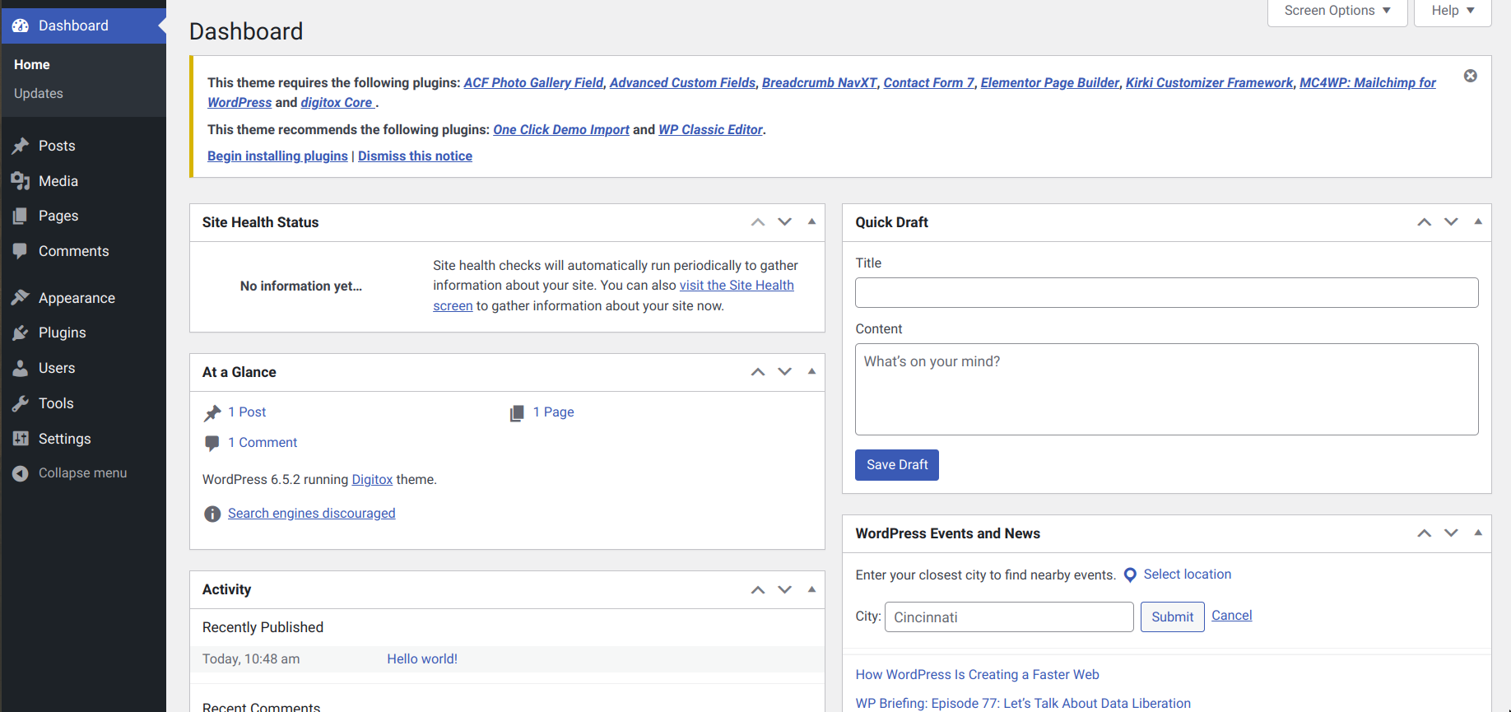The height and width of the screenshot is (712, 1511).
Task: Click the Collapse menu arrow icon
Action: tap(21, 473)
